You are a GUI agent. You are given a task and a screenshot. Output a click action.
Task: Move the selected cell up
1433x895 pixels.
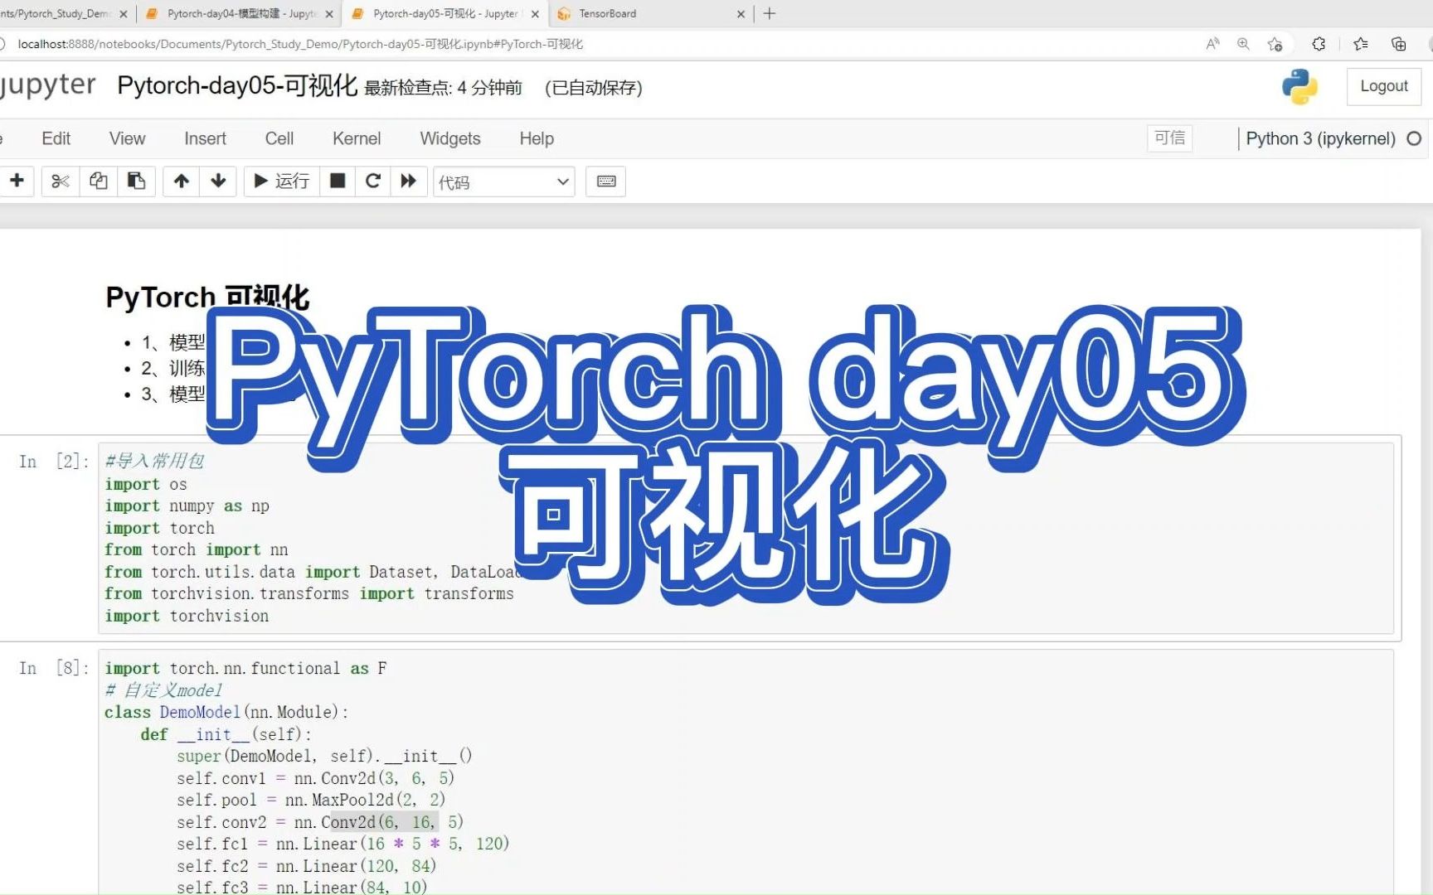point(182,181)
